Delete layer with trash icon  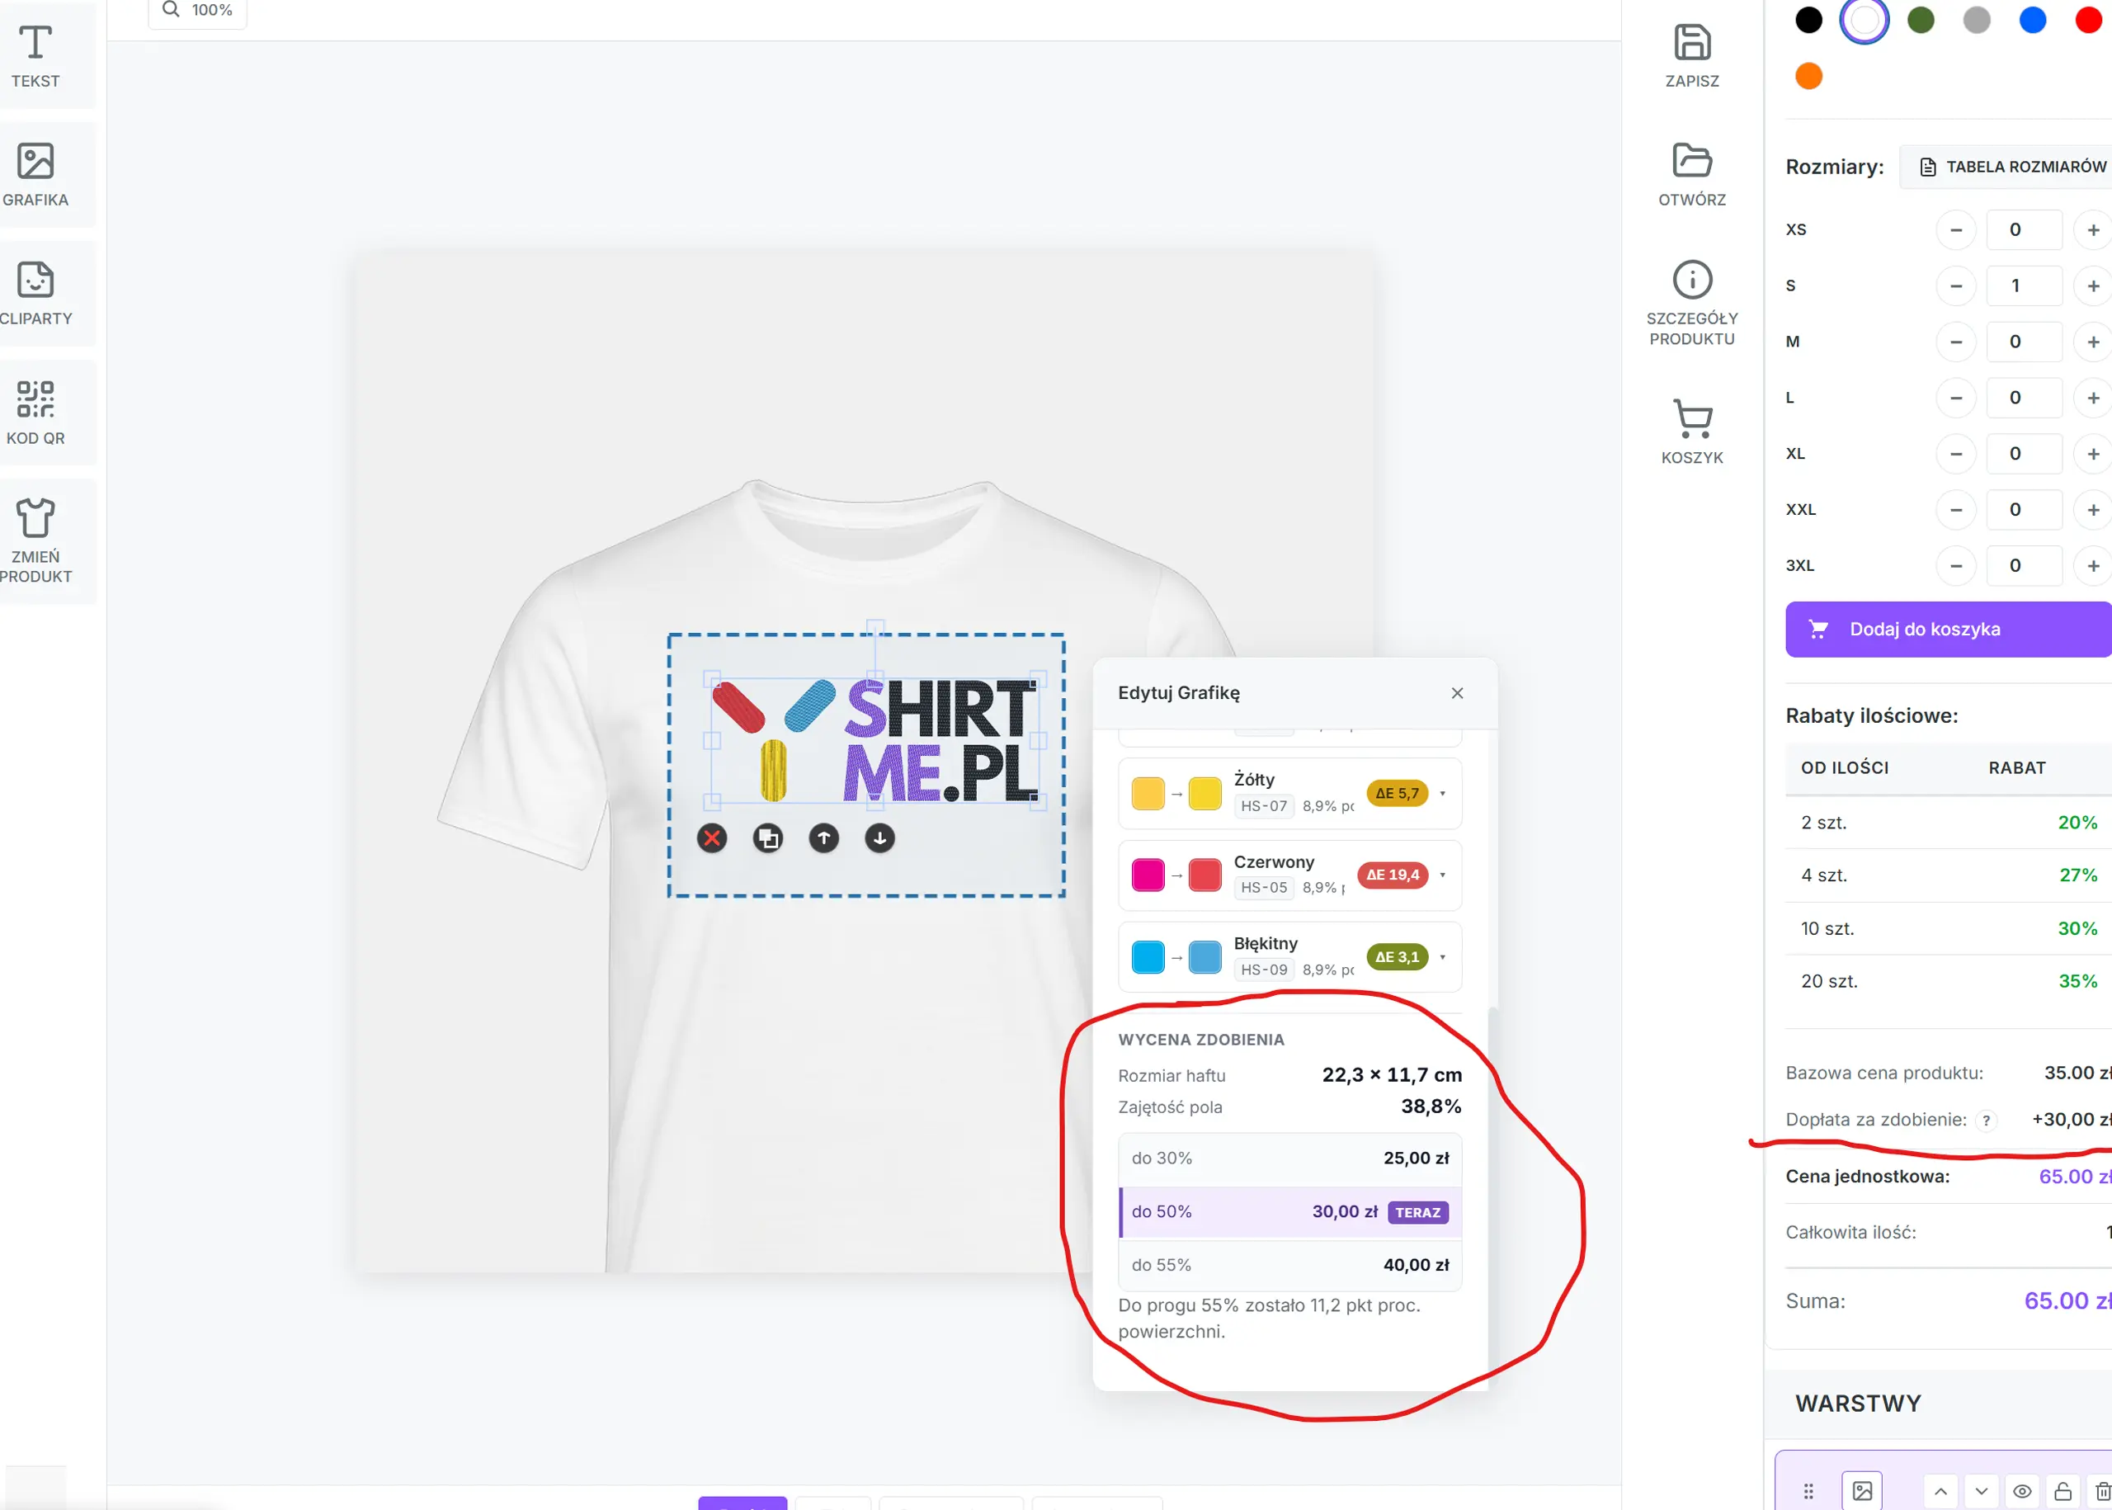2100,1491
